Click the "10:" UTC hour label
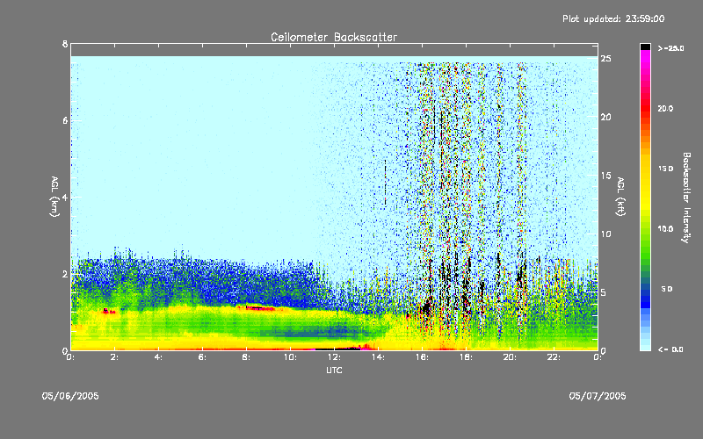 point(290,357)
